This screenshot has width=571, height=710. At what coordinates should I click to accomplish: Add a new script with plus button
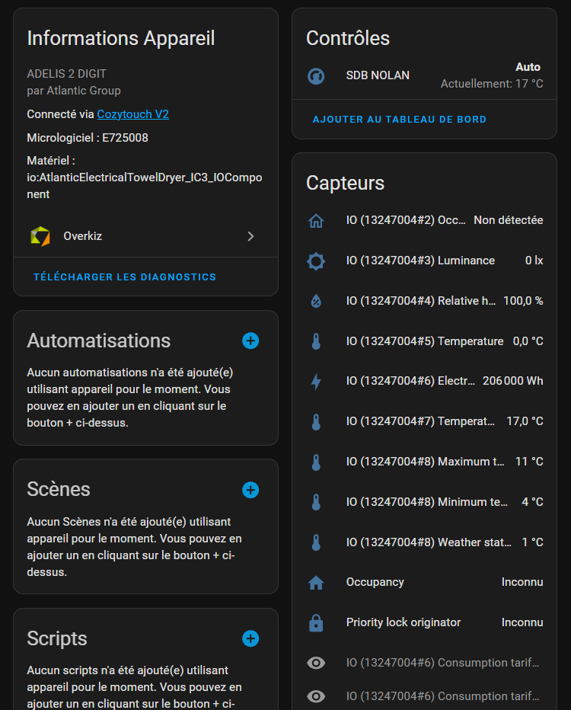(250, 638)
